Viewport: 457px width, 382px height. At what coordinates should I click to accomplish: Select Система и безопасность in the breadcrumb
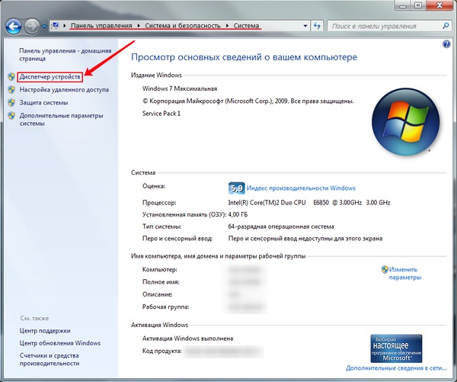[183, 26]
